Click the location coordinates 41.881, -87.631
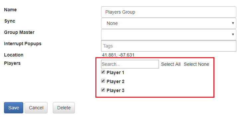240x121 pixels. pyautogui.click(x=118, y=55)
